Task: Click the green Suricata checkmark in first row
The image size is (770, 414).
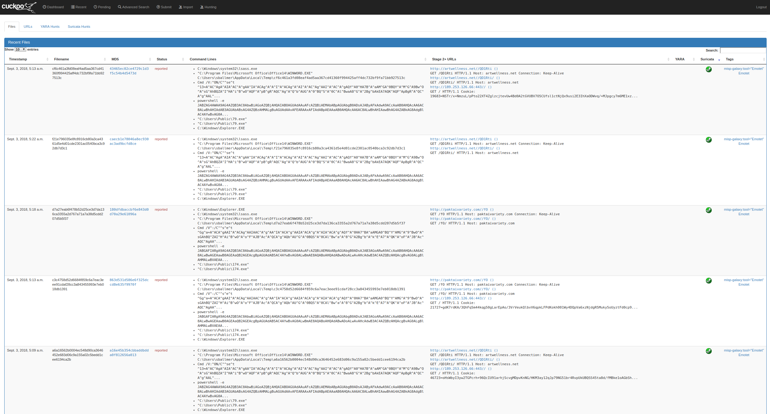Action: coord(709,70)
